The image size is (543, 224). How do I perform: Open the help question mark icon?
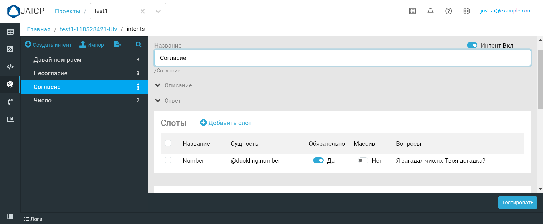tap(449, 11)
